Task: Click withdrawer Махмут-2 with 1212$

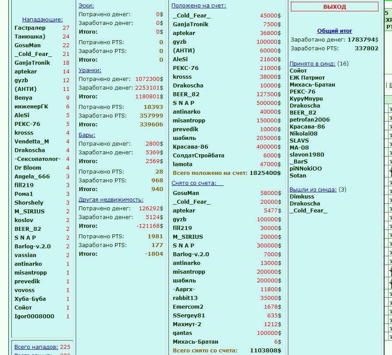Action: coord(187,324)
